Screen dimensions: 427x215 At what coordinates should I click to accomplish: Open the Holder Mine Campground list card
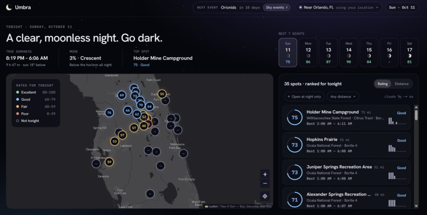coord(346,118)
